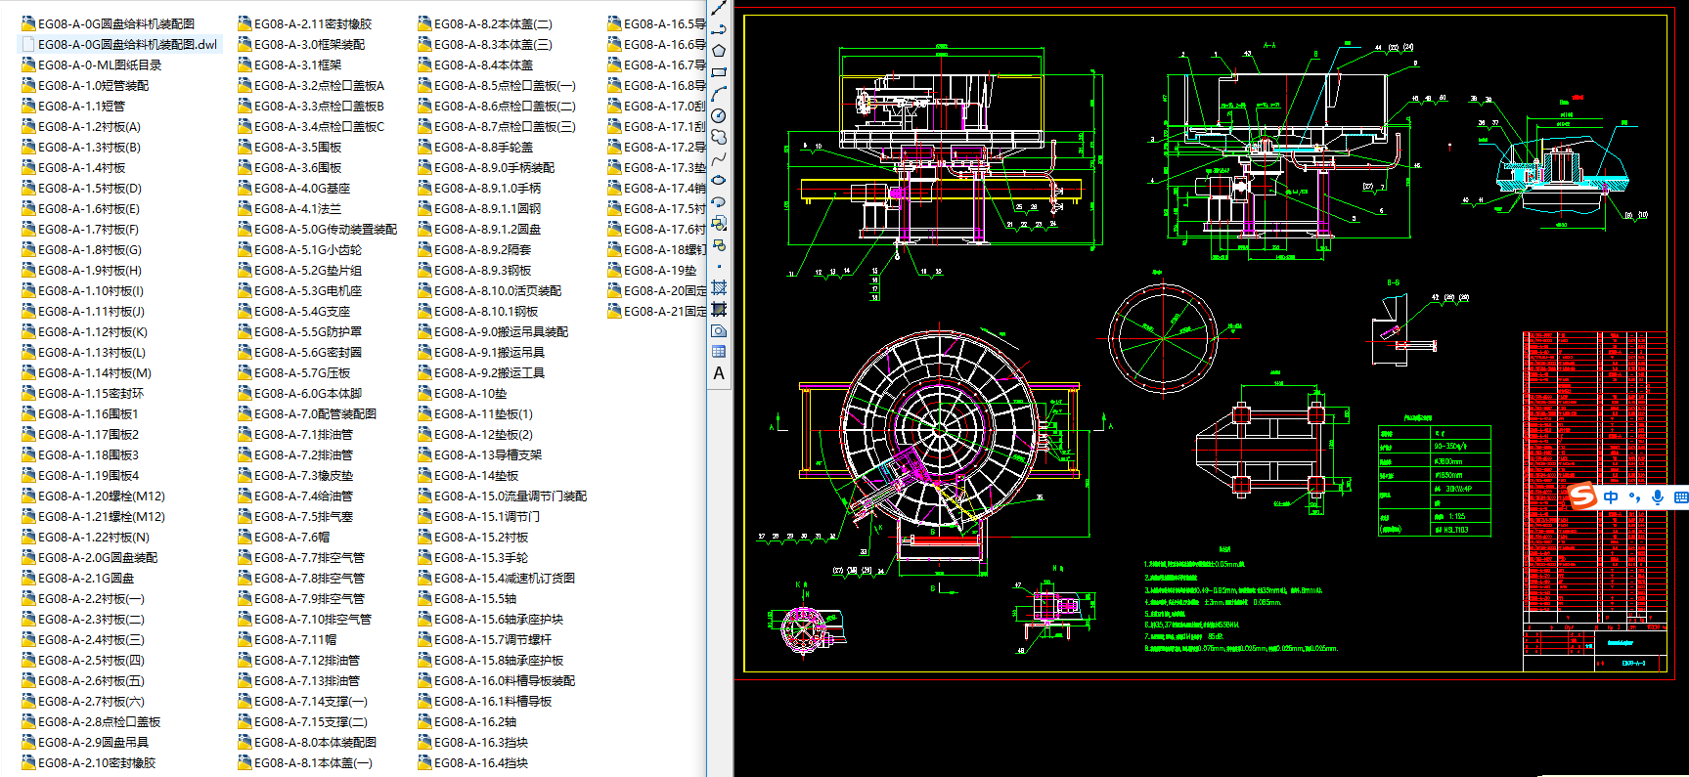This screenshot has height=777, width=1689.
Task: Select file EG08-A-16.4挡块
Action: point(473,762)
